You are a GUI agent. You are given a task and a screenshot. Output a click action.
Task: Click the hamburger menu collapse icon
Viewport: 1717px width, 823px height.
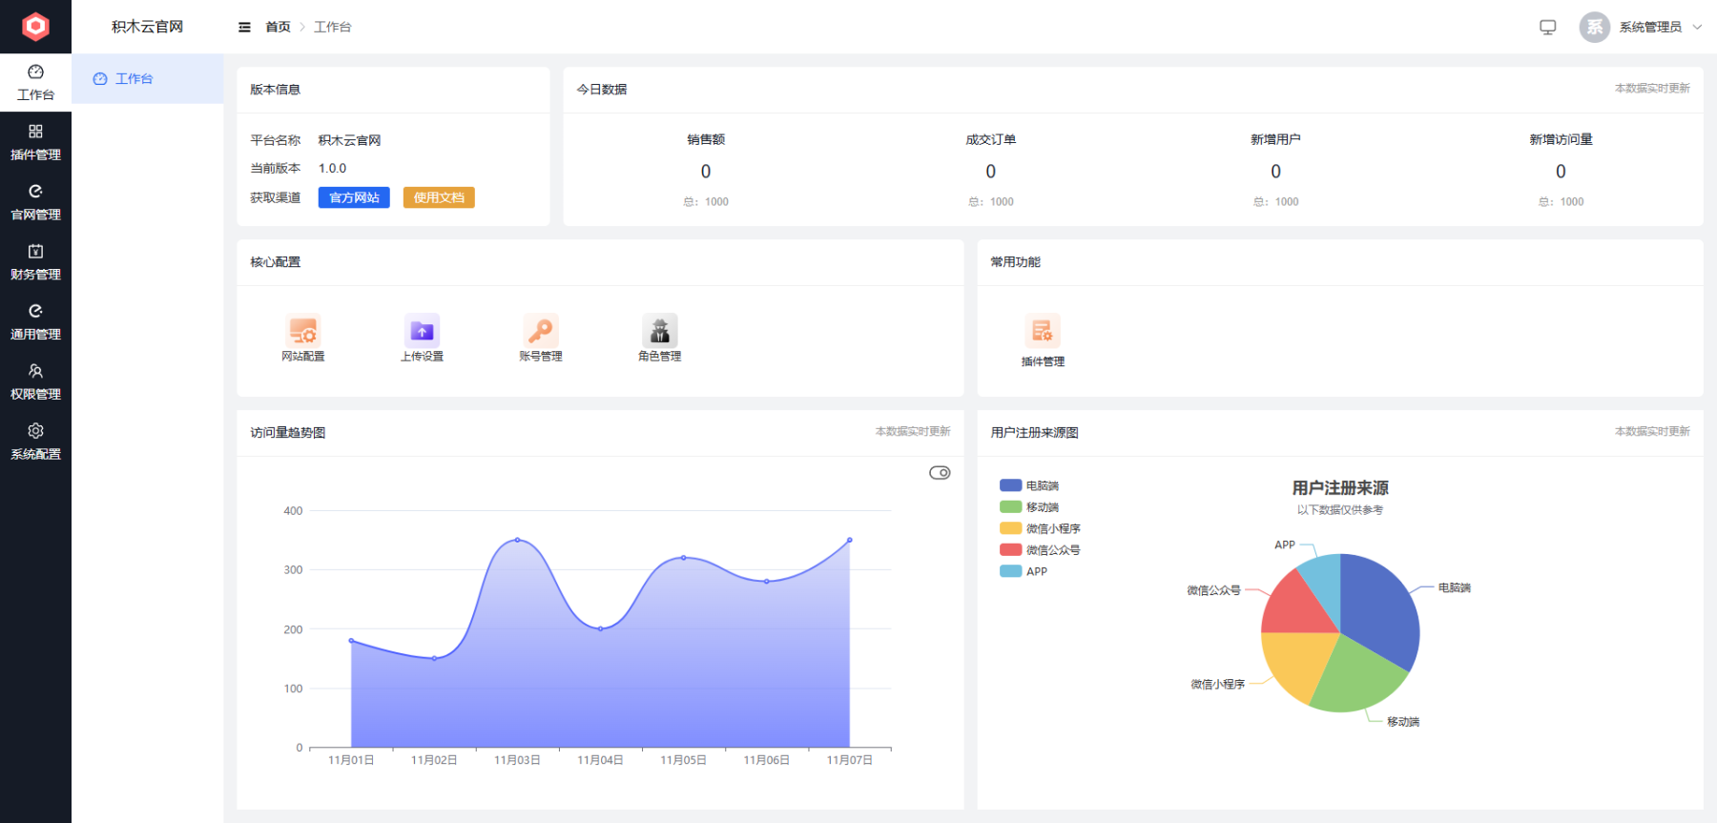pos(244,27)
